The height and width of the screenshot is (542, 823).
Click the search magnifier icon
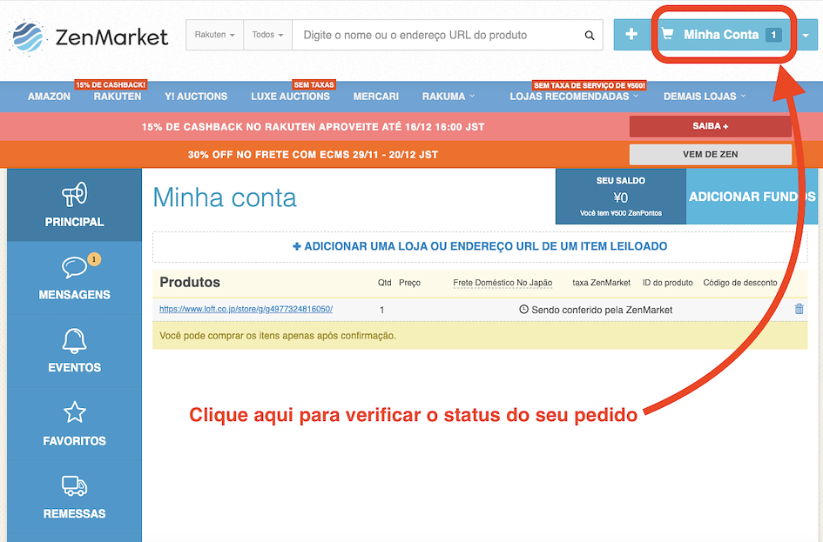click(x=590, y=35)
